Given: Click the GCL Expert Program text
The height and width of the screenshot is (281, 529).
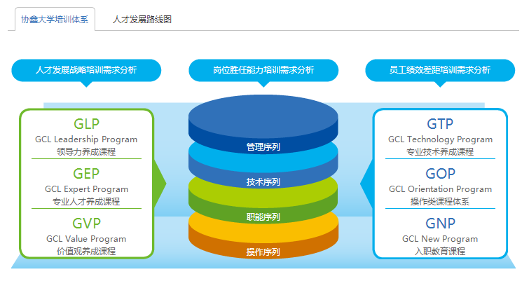Looking at the screenshot, I should tap(86, 189).
